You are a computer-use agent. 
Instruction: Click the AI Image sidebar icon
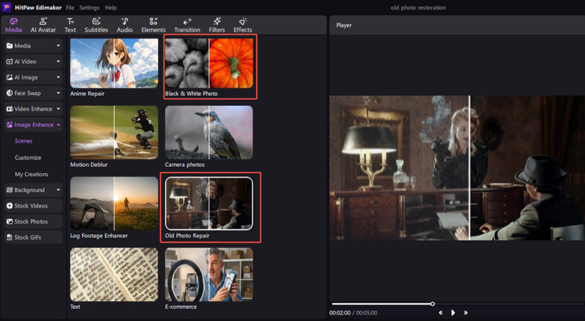(10, 78)
